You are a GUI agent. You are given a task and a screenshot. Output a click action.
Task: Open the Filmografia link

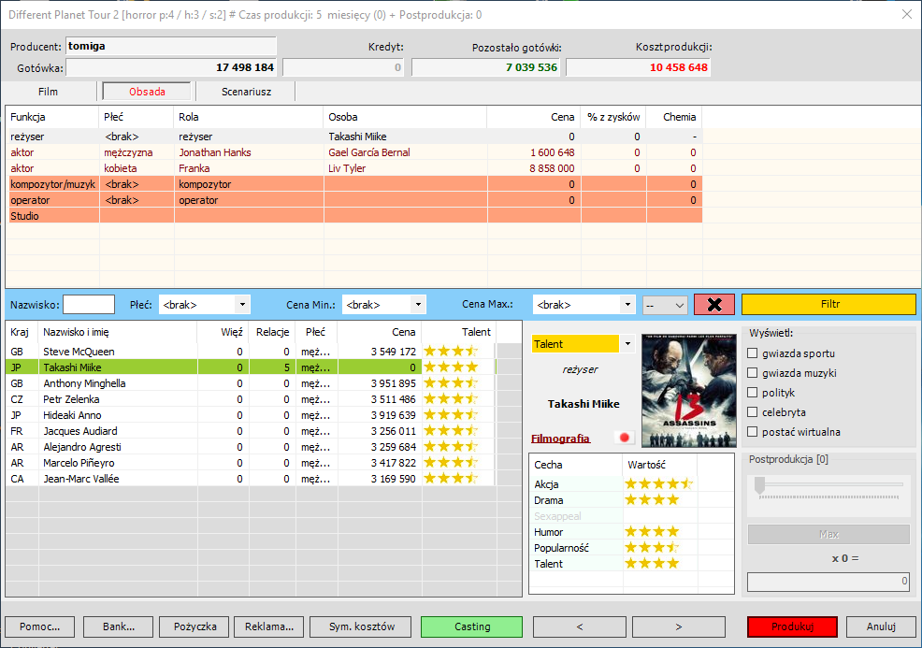(560, 439)
